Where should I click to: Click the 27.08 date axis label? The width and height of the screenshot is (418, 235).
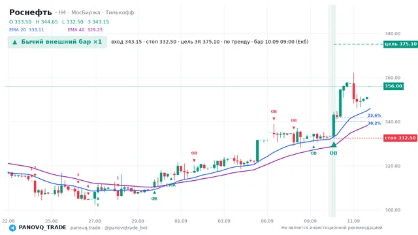tap(95, 221)
